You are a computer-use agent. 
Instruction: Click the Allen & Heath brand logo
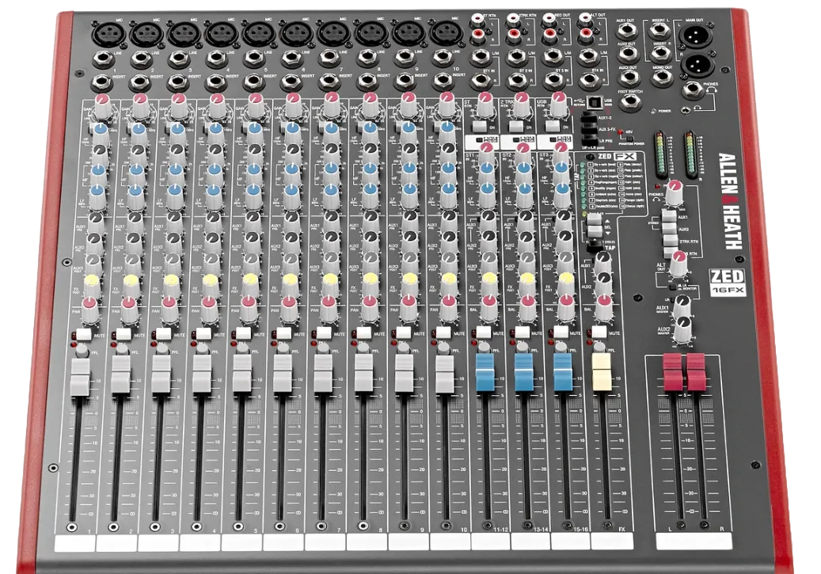[730, 201]
